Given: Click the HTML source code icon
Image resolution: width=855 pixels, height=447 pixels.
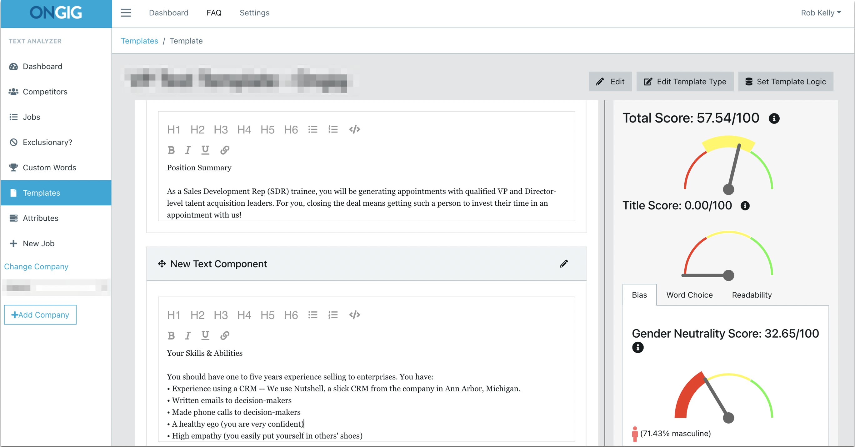Looking at the screenshot, I should coord(355,130).
